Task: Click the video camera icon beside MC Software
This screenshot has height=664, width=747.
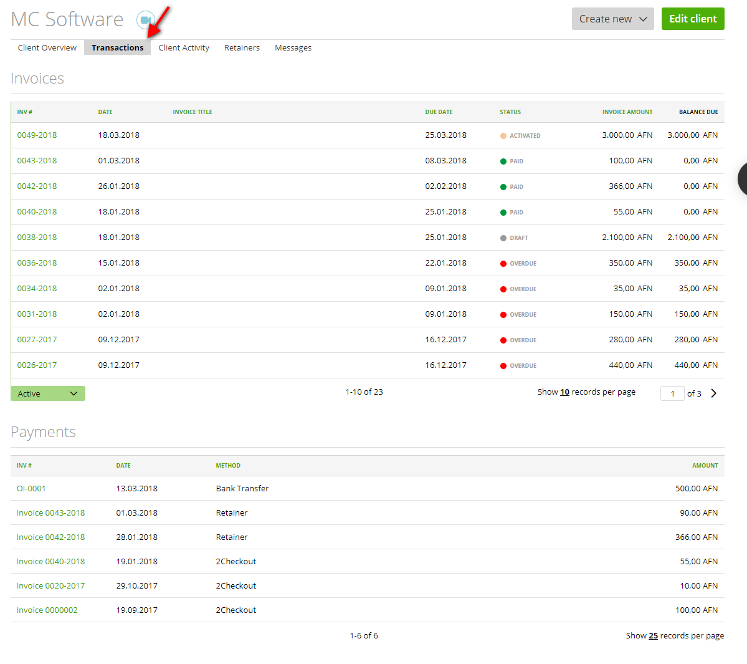Action: (146, 20)
